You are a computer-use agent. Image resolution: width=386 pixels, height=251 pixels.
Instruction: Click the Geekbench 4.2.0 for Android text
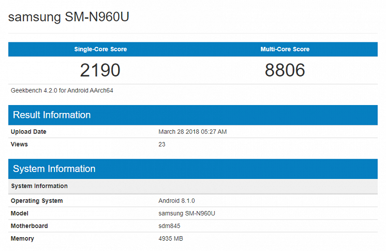click(62, 90)
